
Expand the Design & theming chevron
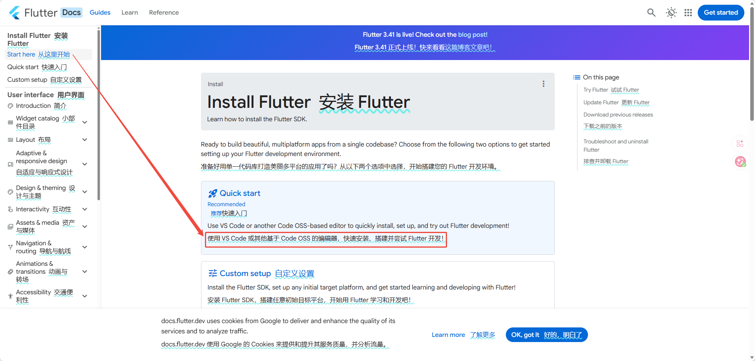[x=85, y=192]
